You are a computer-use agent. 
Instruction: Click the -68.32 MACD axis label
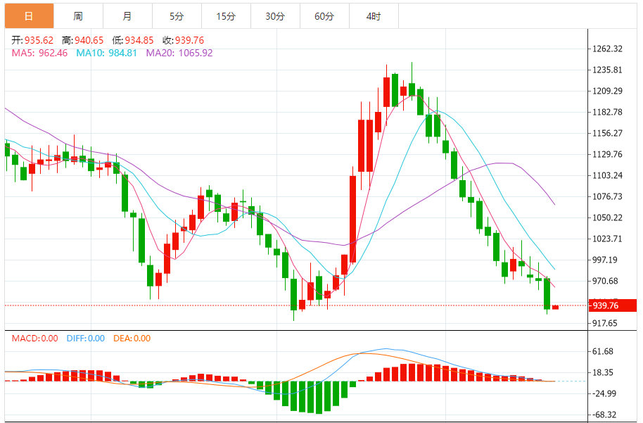pos(604,415)
